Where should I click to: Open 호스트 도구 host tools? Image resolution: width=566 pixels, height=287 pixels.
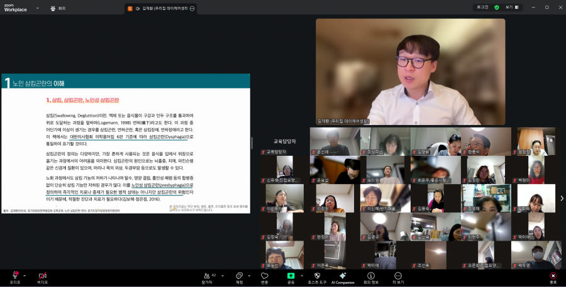pos(316,276)
